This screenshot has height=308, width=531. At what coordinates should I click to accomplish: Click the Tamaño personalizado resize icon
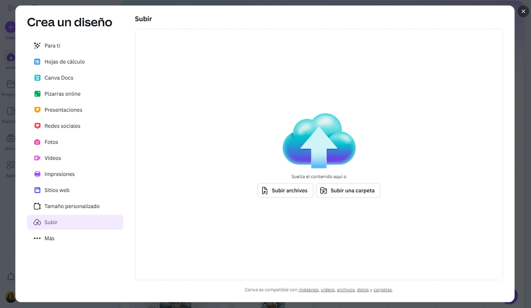click(x=37, y=206)
